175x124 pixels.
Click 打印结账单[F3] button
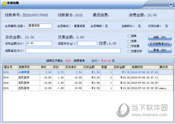(160, 44)
